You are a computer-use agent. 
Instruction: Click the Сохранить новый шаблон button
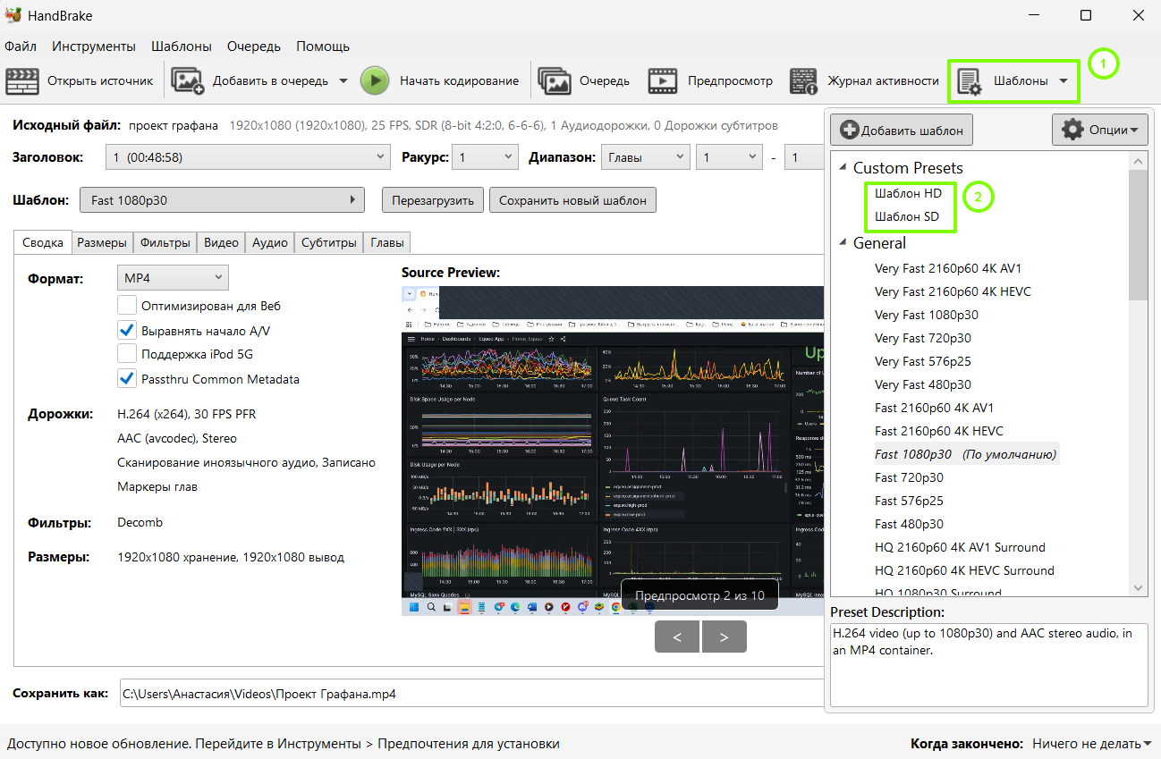tap(572, 200)
